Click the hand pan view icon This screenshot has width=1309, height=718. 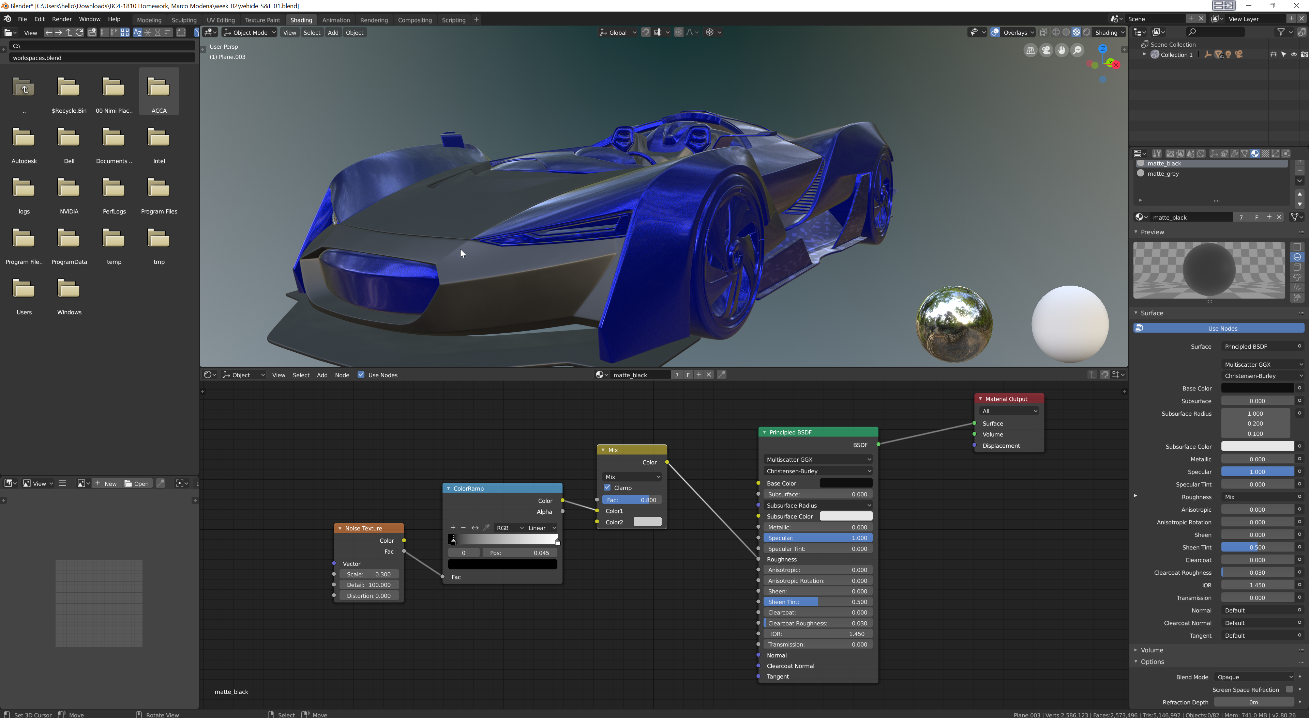click(x=1062, y=50)
